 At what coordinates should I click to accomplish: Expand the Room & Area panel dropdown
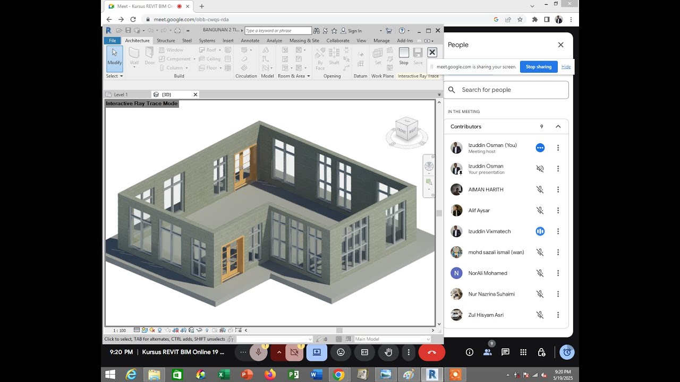294,76
